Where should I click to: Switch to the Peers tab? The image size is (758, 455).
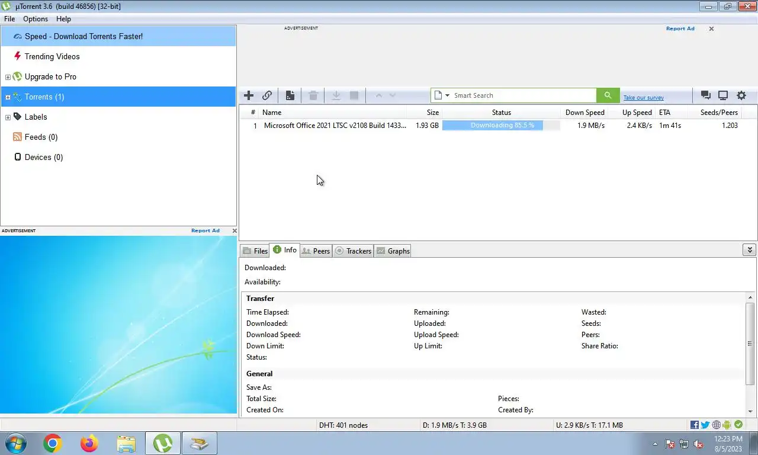coord(316,251)
